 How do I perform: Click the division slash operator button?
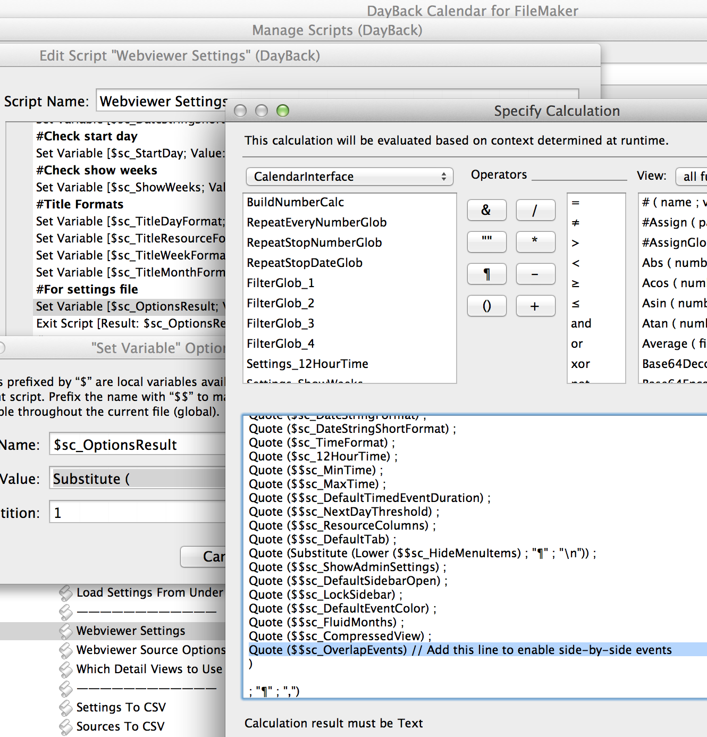pyautogui.click(x=535, y=210)
